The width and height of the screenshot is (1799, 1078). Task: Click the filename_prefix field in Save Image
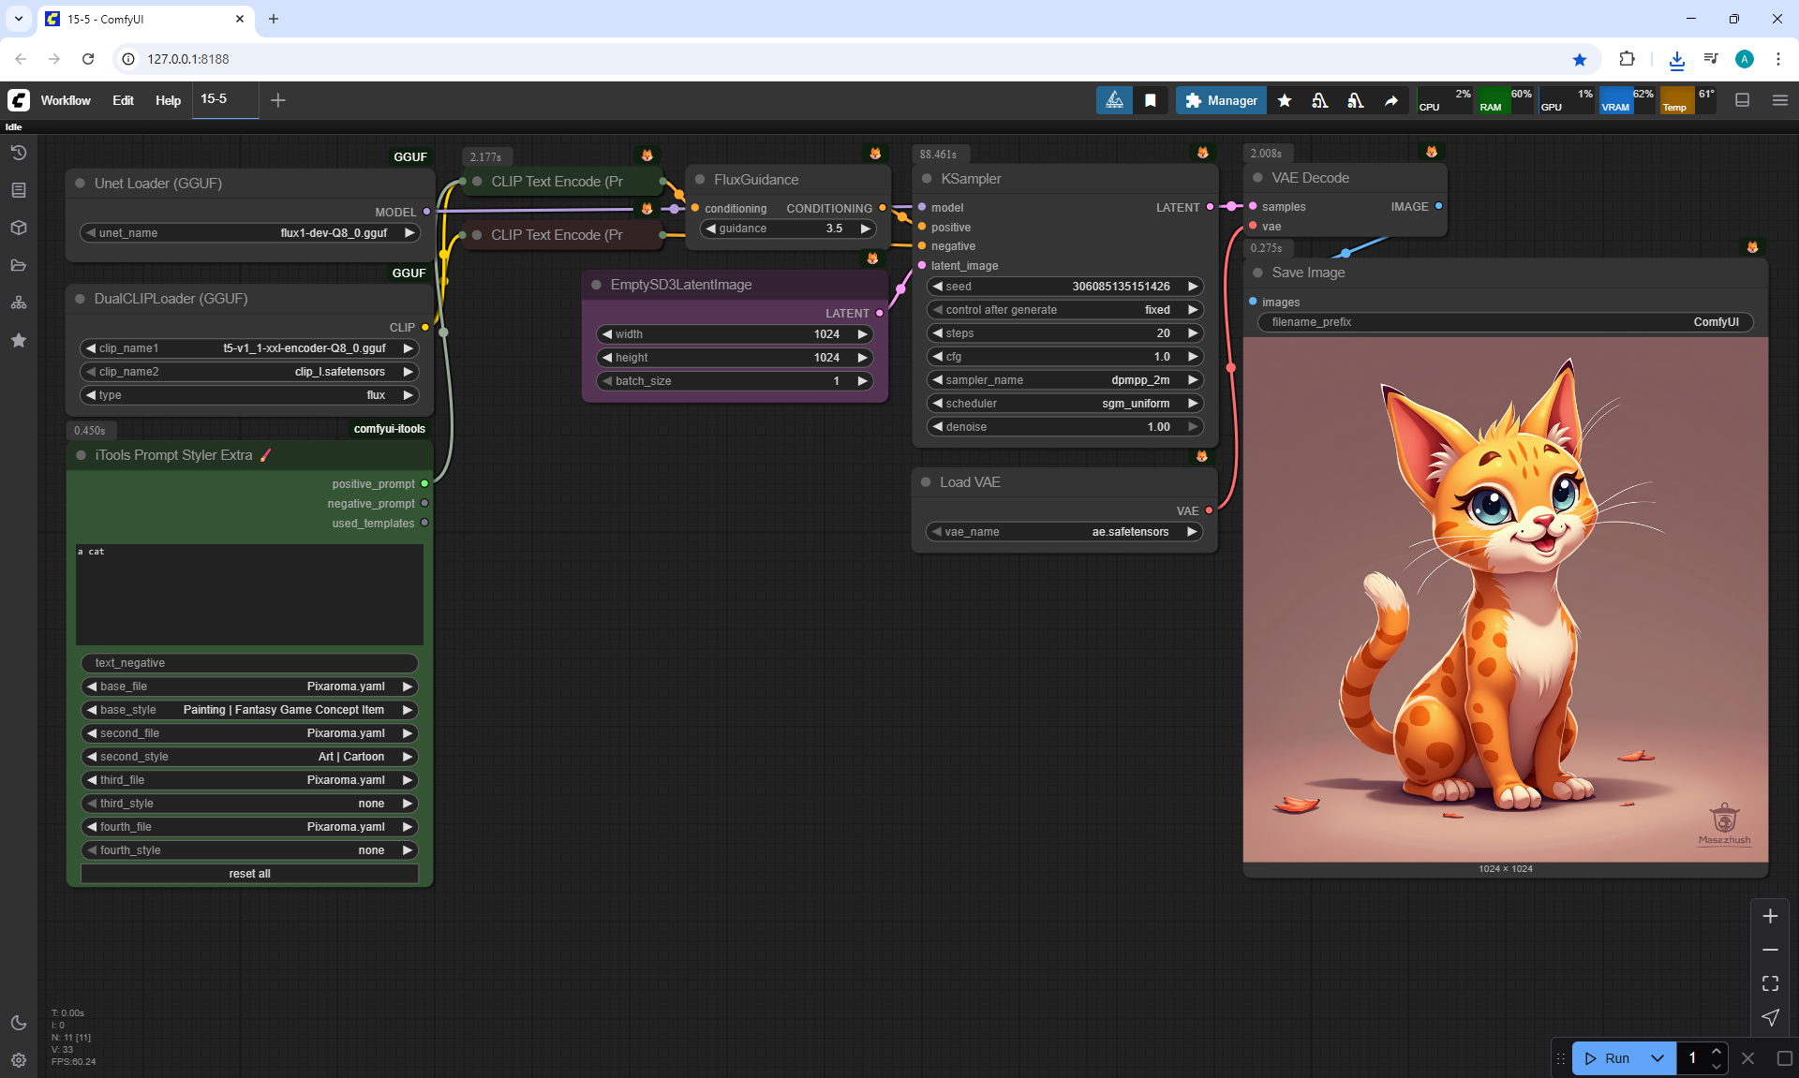tap(1504, 322)
